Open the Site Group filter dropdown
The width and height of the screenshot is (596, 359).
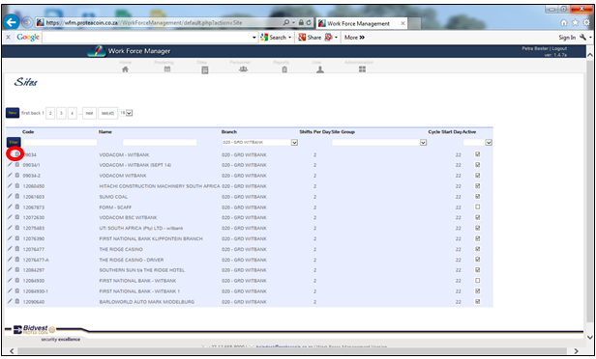423,143
